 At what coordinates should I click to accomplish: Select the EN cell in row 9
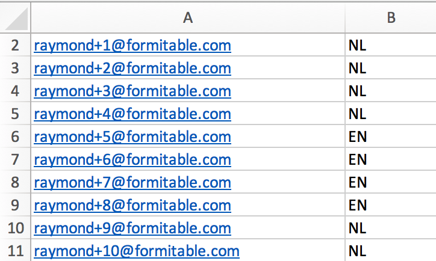(391, 205)
